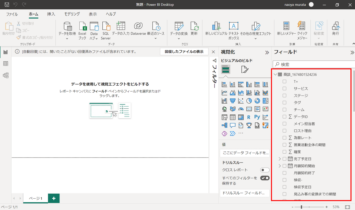Viewport: 355px width, 210px height.
Task: Dismiss the auto-recovery notification bar
Action: 214,52
